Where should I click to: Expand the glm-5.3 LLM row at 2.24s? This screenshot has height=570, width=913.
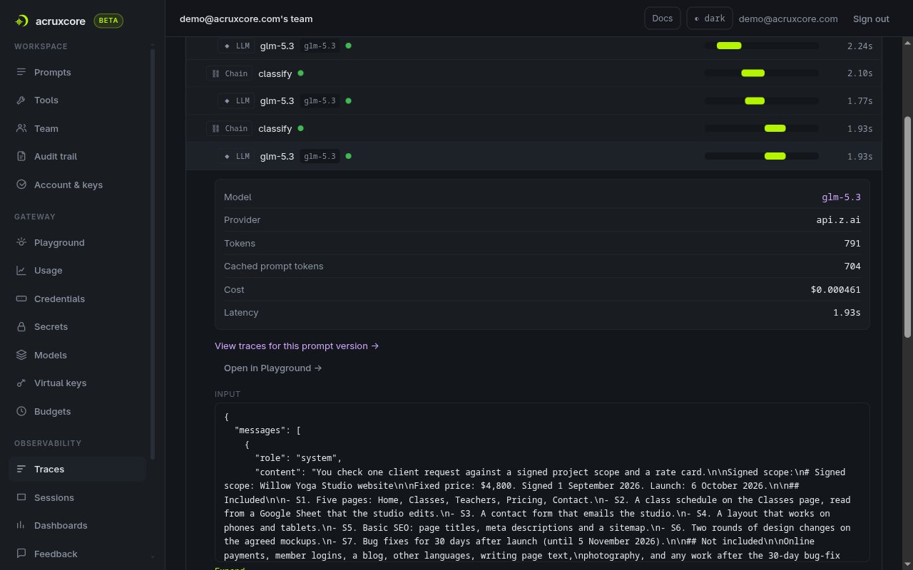pos(534,46)
